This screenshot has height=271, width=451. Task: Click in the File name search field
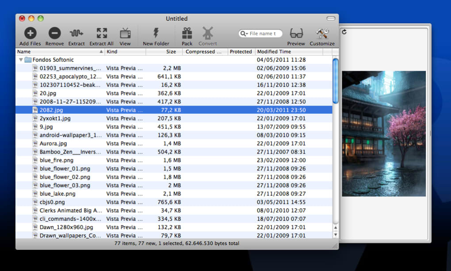click(x=265, y=34)
